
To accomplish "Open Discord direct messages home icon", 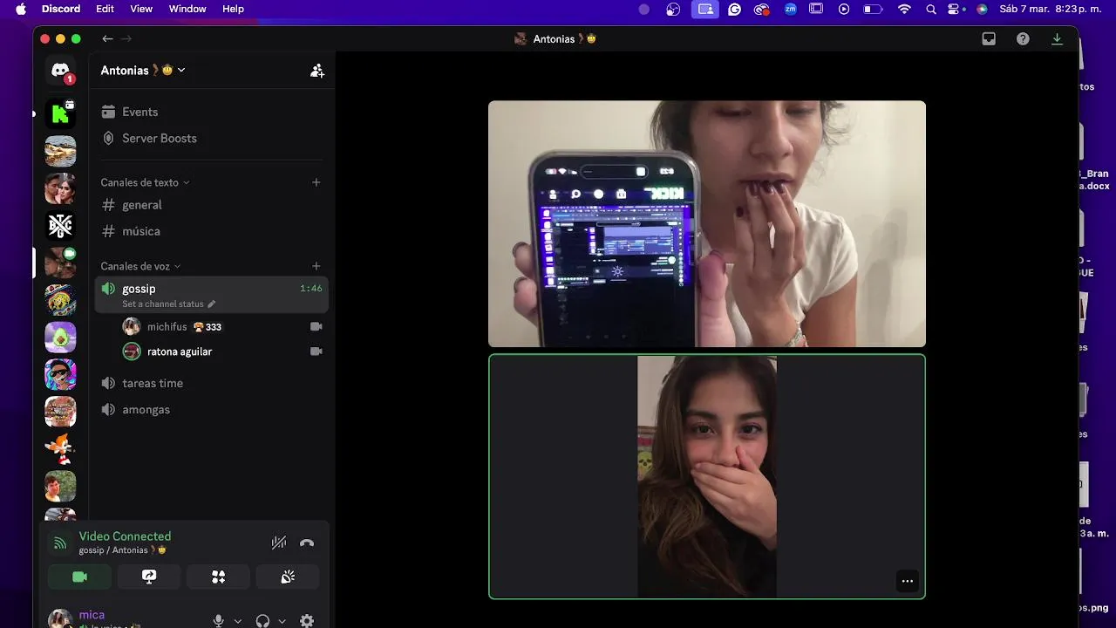I will pyautogui.click(x=60, y=70).
